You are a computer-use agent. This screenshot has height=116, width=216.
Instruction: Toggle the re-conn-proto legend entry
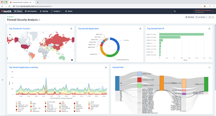click(x=50, y=102)
